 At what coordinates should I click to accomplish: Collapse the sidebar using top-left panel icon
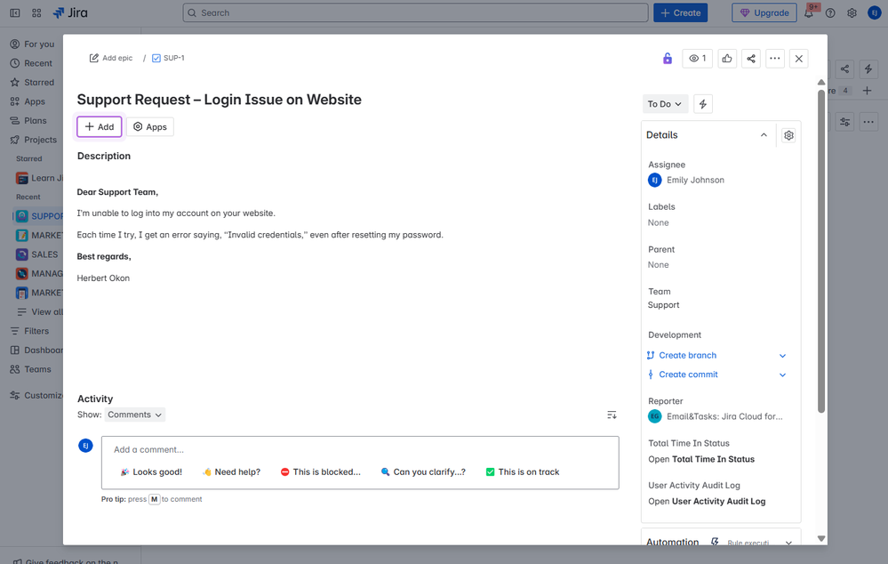coord(15,12)
